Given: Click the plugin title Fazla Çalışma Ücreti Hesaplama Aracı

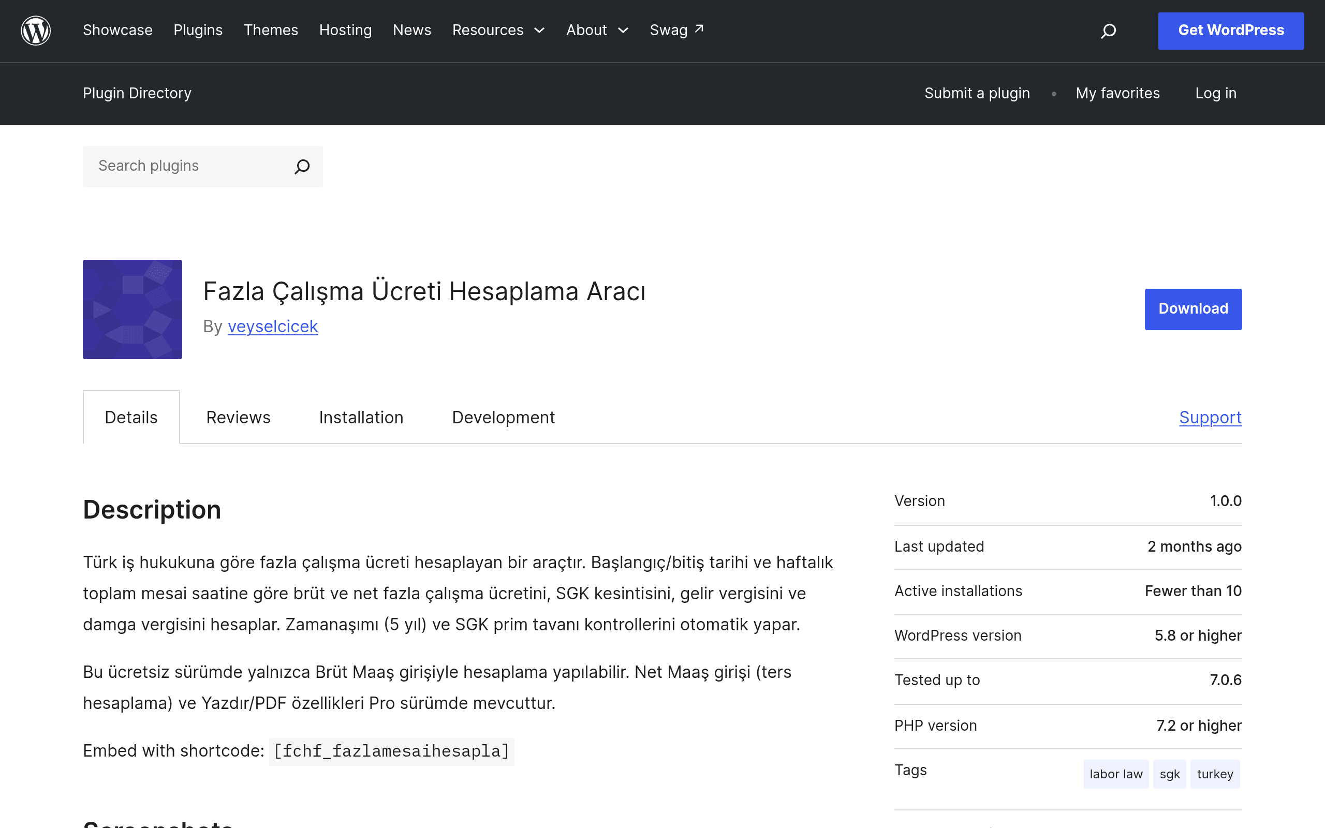Looking at the screenshot, I should click(x=424, y=291).
